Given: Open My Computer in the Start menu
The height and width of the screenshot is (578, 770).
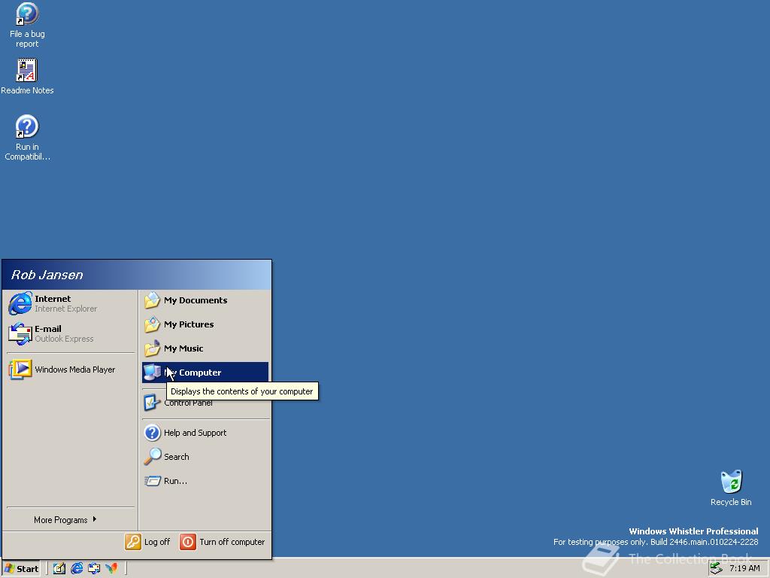Looking at the screenshot, I should (205, 373).
